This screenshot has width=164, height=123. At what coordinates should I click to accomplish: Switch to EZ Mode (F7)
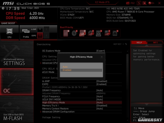click(102, 2)
